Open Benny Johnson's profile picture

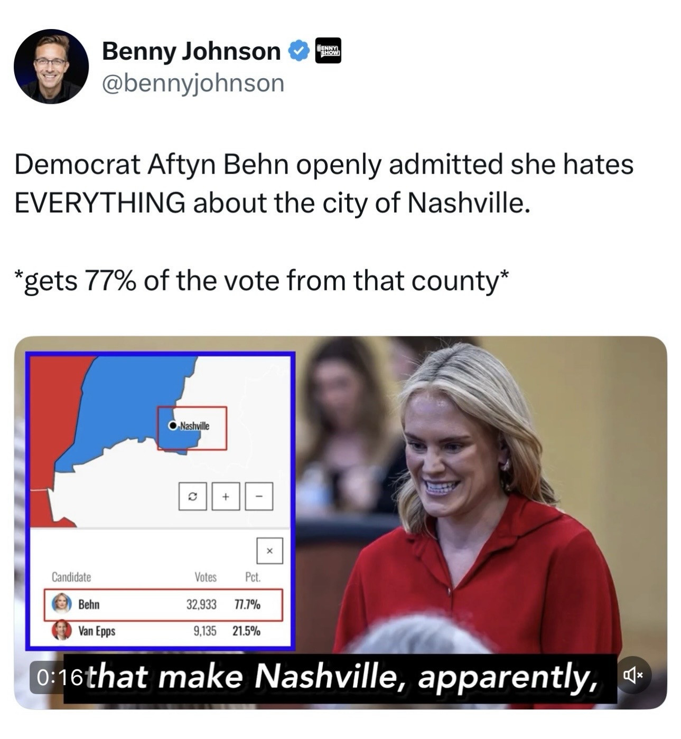coord(51,66)
